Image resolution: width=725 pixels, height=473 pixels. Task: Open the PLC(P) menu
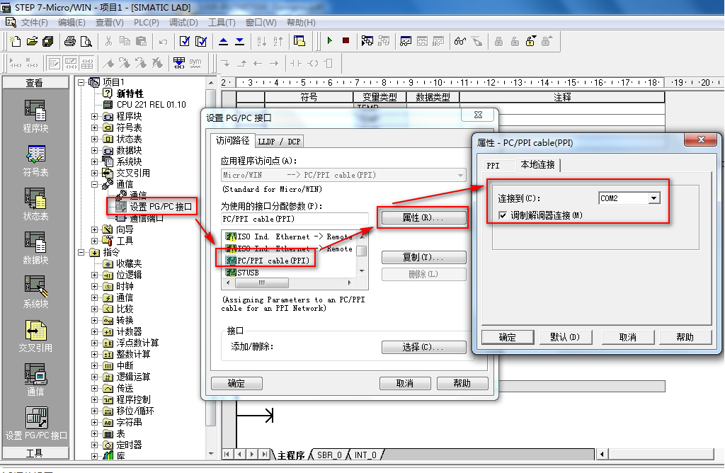[x=146, y=23]
